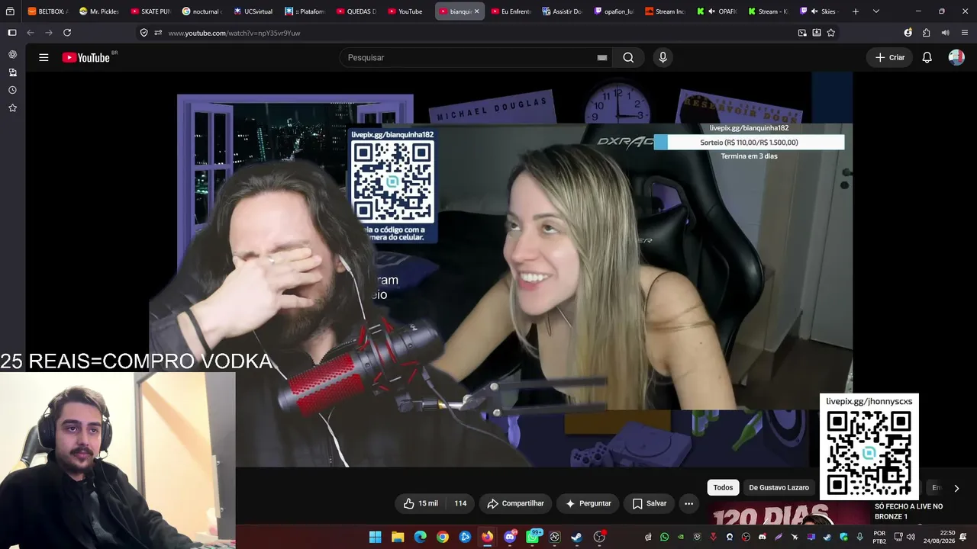Viewport: 977px width, 549px height.
Task: Select the Todos filter chip
Action: pos(723,488)
